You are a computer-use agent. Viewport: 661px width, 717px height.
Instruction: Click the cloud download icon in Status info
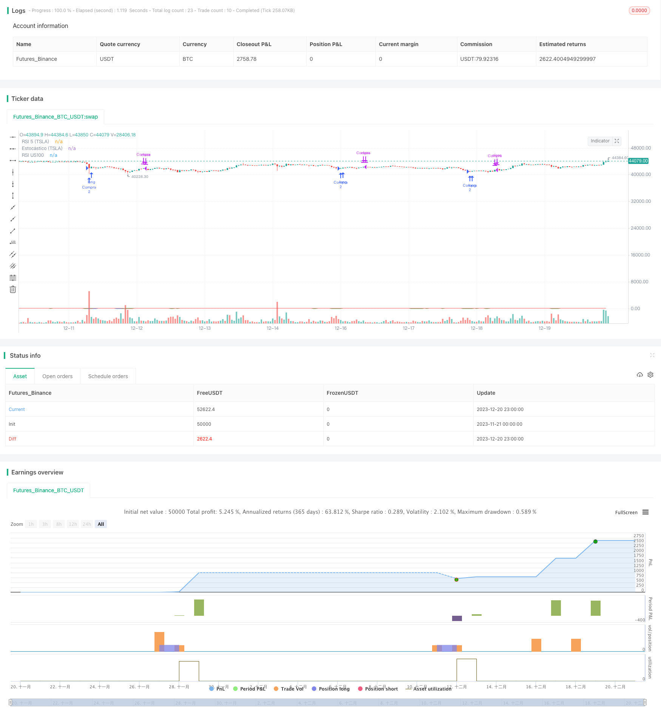tap(639, 375)
